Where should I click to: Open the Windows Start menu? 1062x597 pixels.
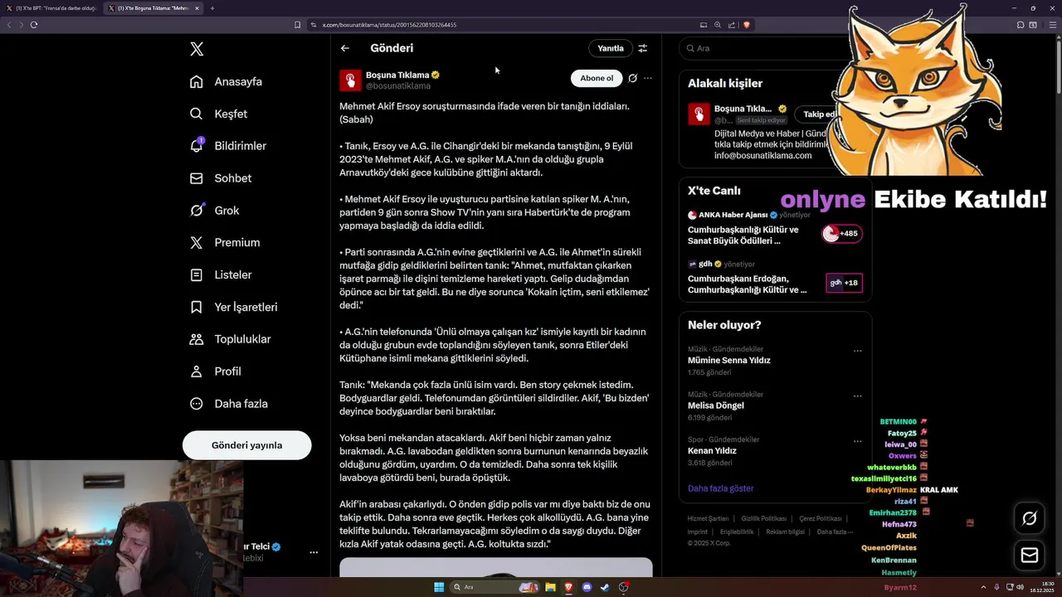click(439, 587)
